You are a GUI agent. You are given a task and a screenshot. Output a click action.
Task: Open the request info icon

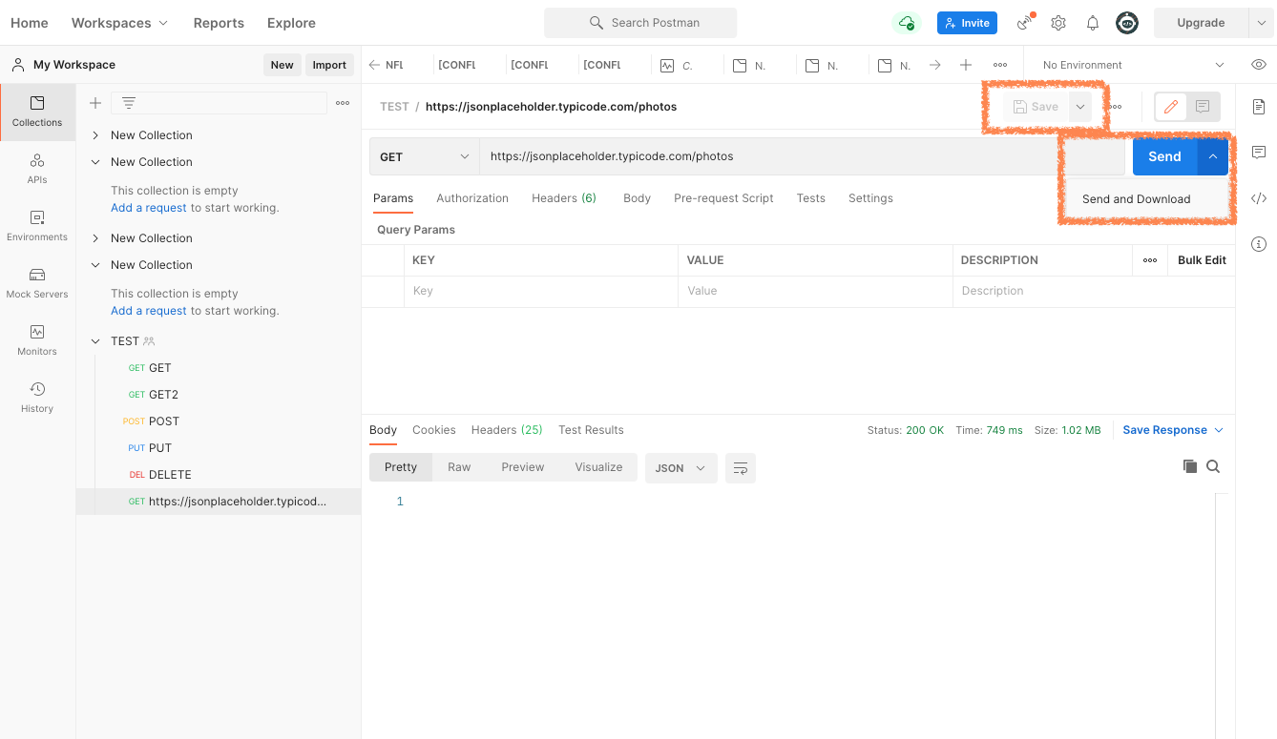1259,244
